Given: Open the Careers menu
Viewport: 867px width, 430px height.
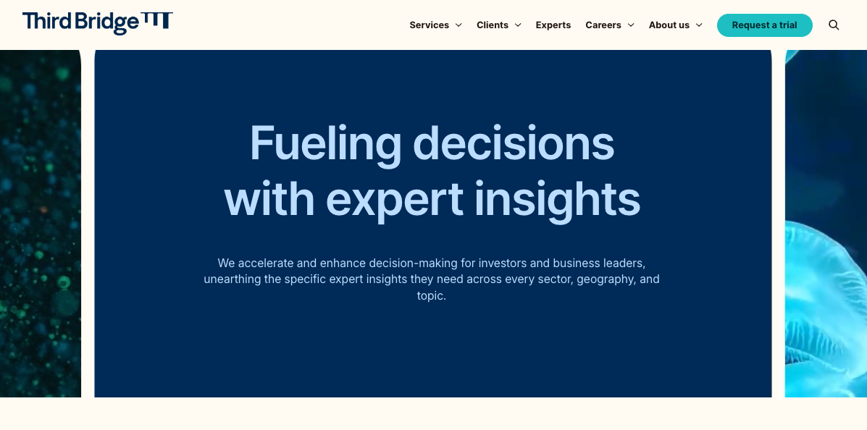Looking at the screenshot, I should [x=603, y=25].
